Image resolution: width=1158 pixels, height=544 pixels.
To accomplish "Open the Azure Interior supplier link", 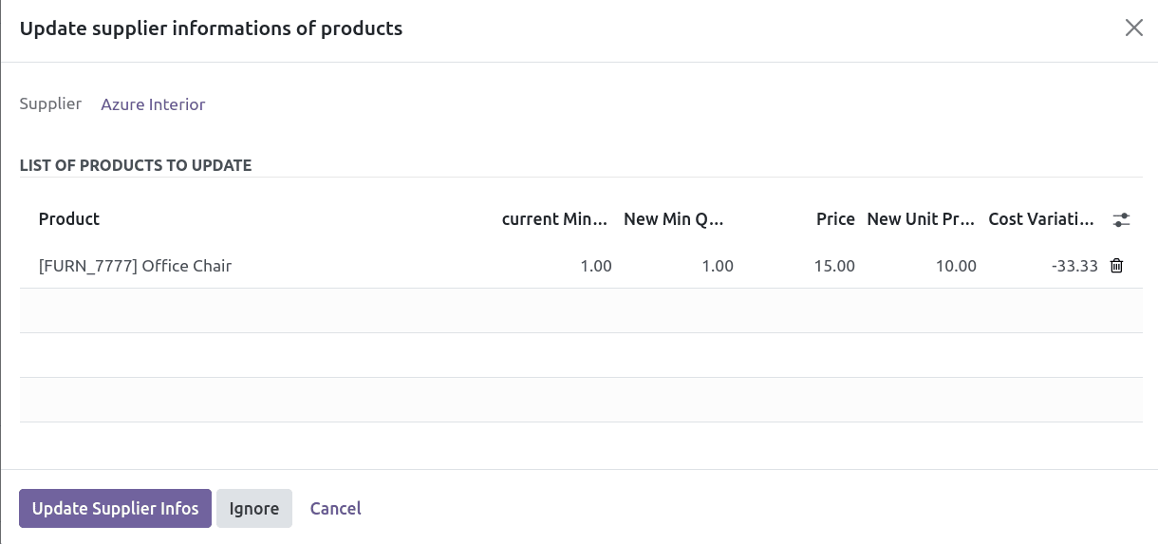I will [153, 104].
